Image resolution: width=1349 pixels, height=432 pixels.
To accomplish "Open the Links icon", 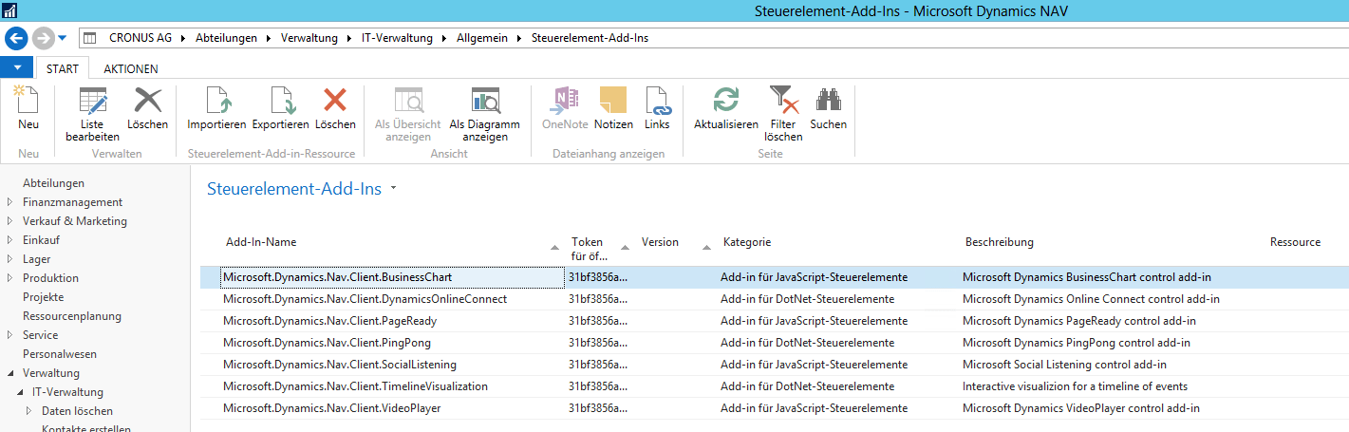I will coord(657,101).
